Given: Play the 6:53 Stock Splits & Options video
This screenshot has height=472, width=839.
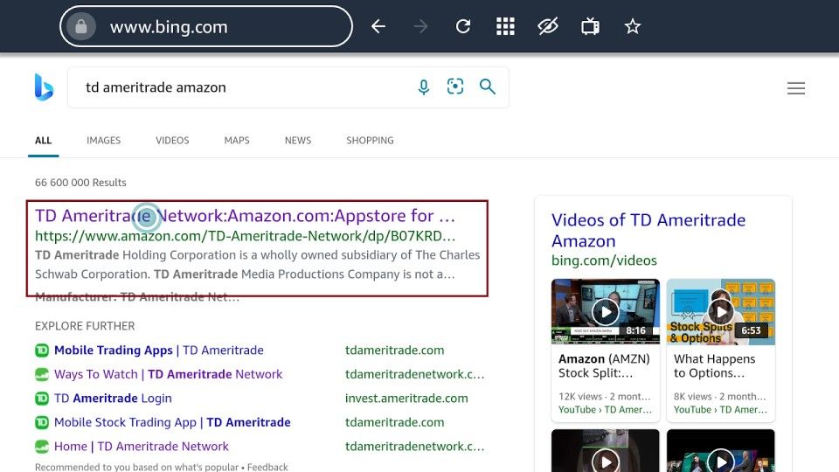Looking at the screenshot, I should point(721,311).
